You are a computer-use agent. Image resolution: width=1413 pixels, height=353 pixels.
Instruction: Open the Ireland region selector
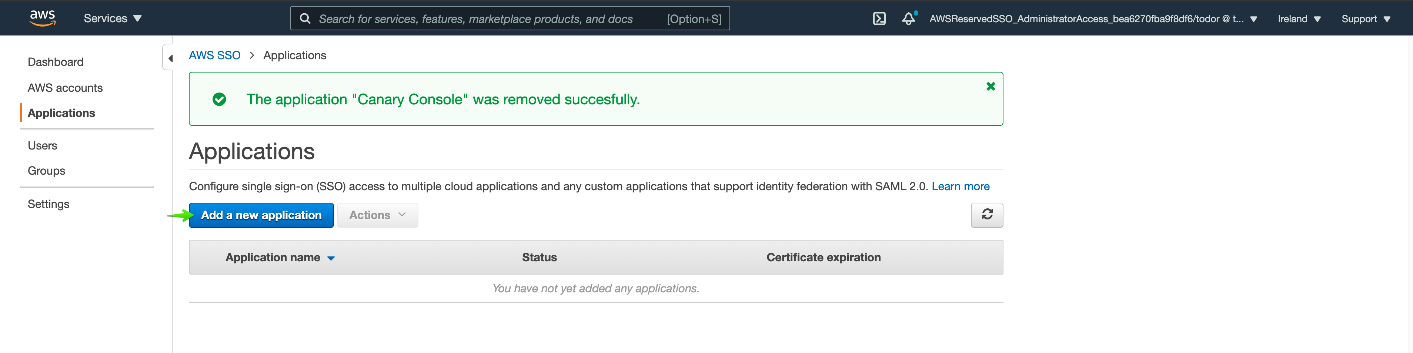(1298, 19)
